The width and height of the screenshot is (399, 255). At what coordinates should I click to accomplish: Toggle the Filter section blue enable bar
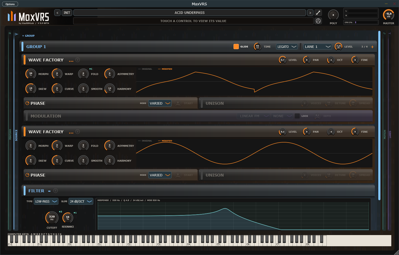tap(25, 191)
